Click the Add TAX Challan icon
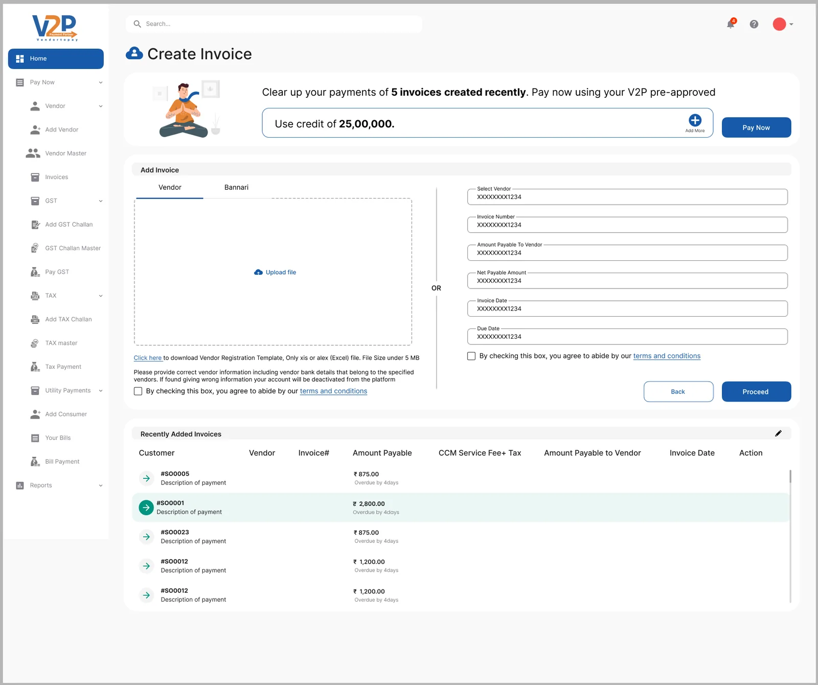The image size is (818, 685). point(35,319)
